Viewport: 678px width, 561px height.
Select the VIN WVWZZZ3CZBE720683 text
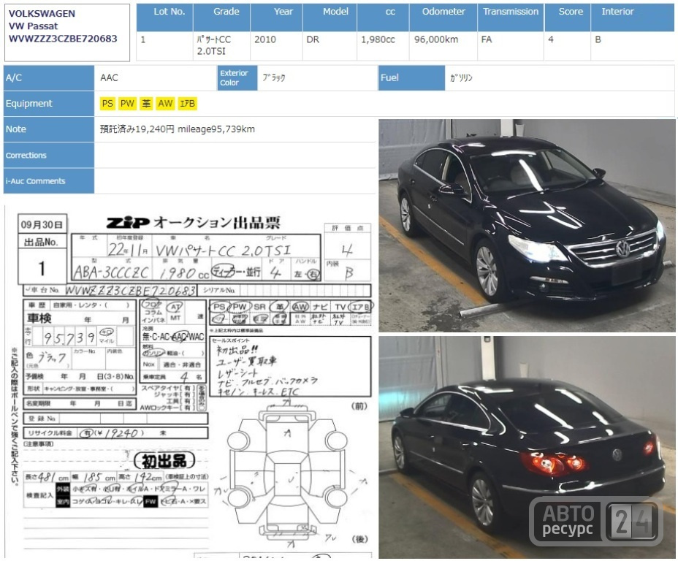point(63,39)
